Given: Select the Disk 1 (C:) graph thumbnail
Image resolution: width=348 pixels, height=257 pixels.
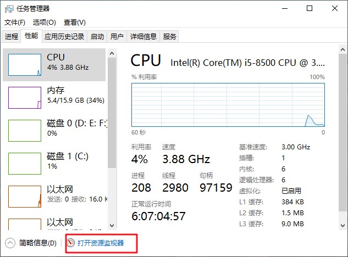Looking at the screenshot, I should [25, 163].
